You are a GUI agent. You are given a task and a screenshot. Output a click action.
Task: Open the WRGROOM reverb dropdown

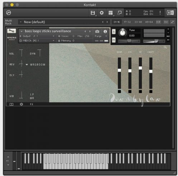click(x=36, y=64)
